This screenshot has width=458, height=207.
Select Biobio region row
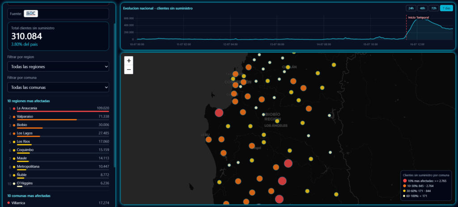coord(58,125)
